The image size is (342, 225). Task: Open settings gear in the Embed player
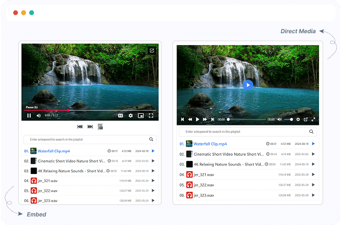pos(131,116)
